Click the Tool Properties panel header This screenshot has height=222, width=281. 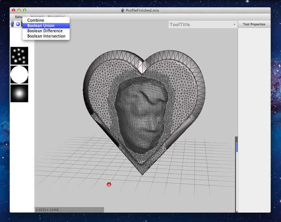click(254, 24)
